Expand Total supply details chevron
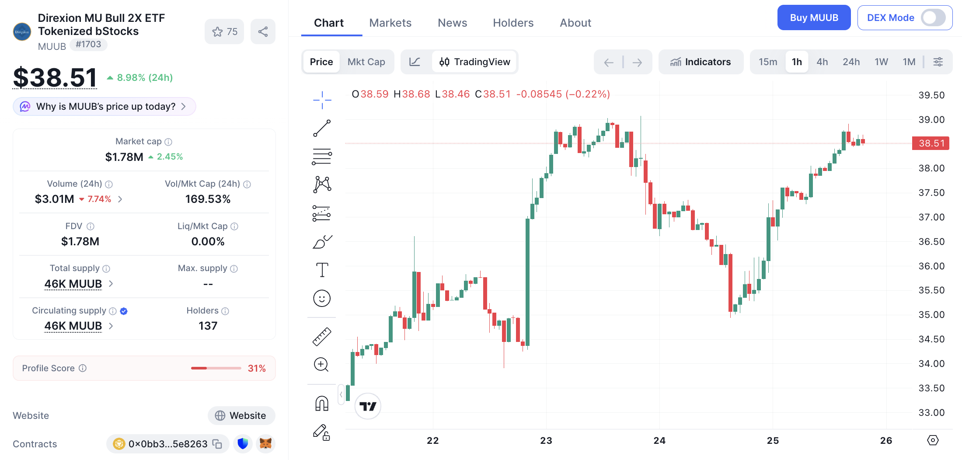The image size is (962, 460). point(111,284)
